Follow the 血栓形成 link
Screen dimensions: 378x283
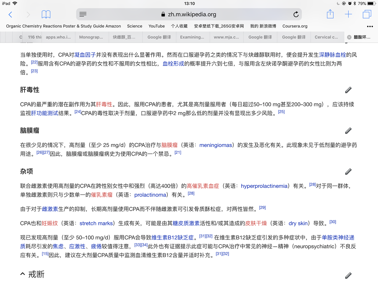click(x=173, y=64)
